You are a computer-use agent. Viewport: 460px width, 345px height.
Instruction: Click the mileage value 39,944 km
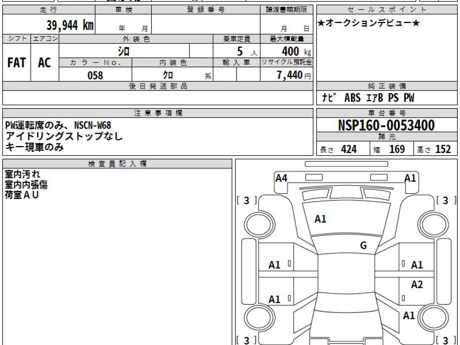pos(70,25)
